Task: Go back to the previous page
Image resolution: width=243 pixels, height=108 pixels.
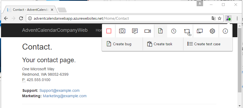Action: tap(6, 18)
